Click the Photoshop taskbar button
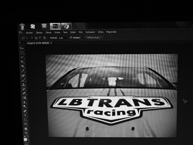The width and height of the screenshot is (193, 145). pyautogui.click(x=55, y=26)
